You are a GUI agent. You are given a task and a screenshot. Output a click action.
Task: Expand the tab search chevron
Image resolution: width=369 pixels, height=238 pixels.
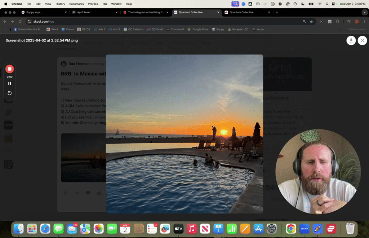click(x=365, y=12)
